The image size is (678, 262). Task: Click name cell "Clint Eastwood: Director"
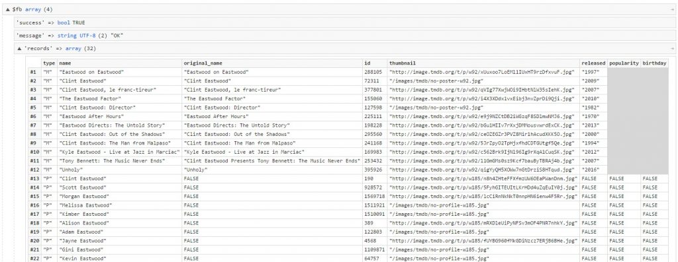click(x=119, y=108)
